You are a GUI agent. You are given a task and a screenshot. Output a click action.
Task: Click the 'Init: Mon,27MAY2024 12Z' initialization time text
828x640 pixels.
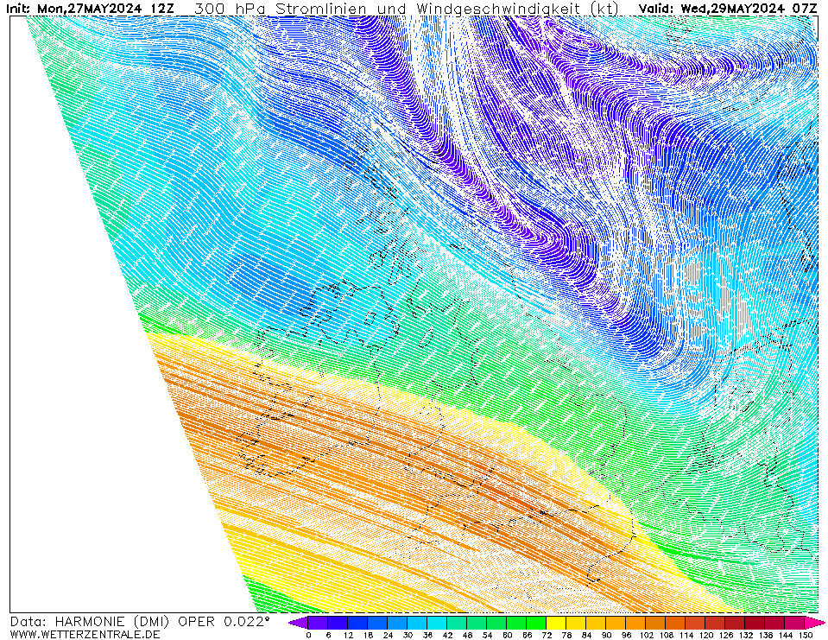89,8
